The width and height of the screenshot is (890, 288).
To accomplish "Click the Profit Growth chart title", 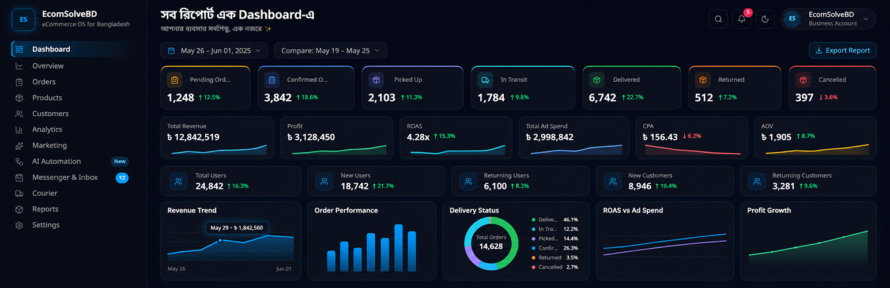I will click(x=769, y=210).
